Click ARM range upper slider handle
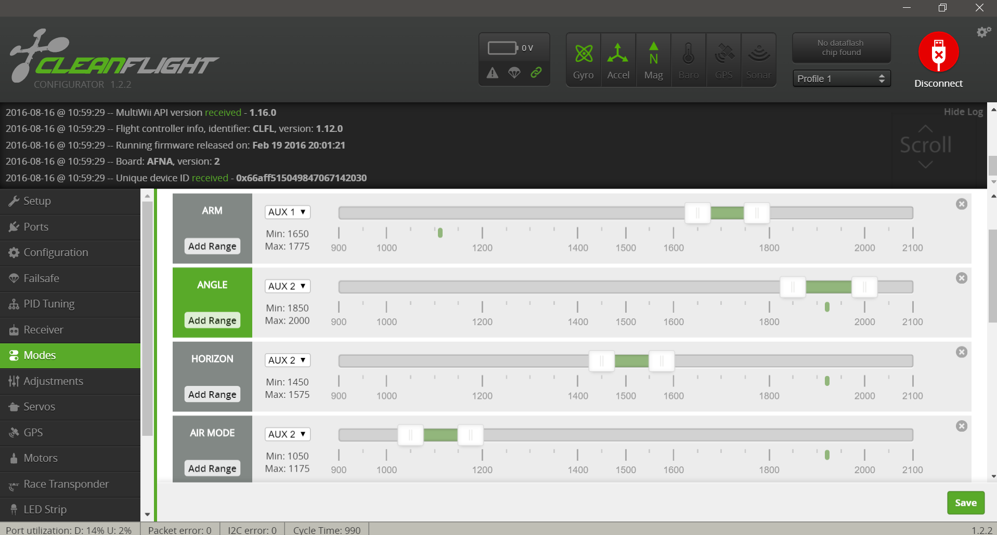The height and width of the screenshot is (535, 997). pos(757,212)
